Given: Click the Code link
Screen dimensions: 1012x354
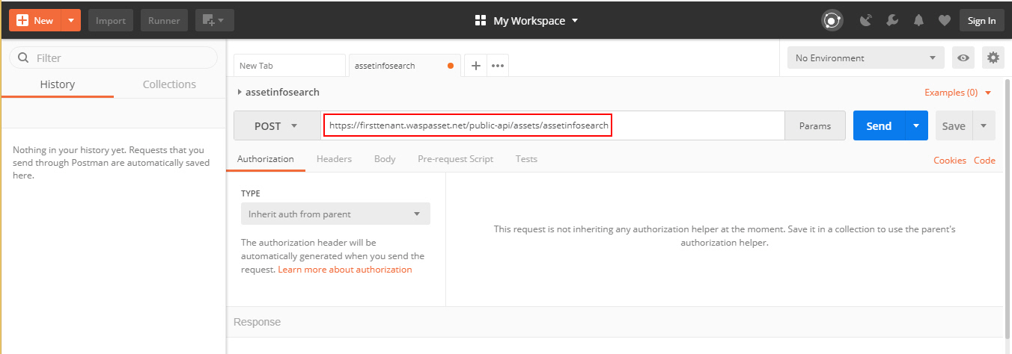Looking at the screenshot, I should (984, 161).
